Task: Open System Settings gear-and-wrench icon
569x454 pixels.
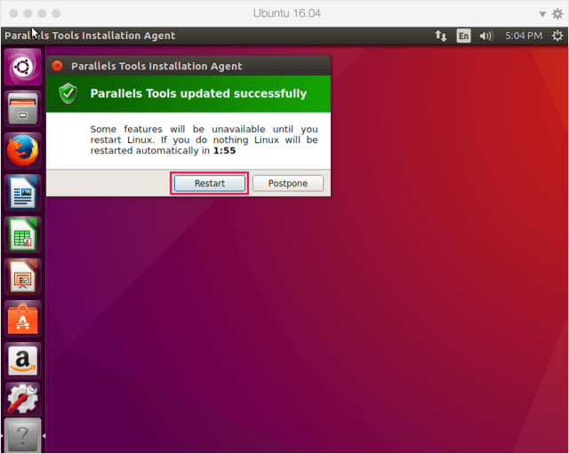Action: pos(23,398)
